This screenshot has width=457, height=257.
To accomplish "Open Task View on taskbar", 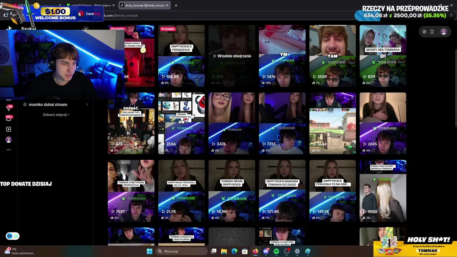I will (214, 251).
